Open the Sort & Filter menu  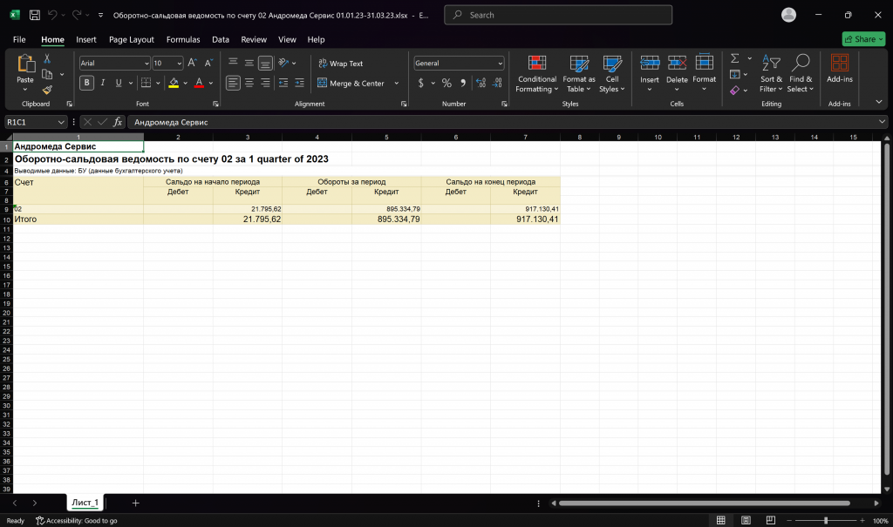(771, 74)
